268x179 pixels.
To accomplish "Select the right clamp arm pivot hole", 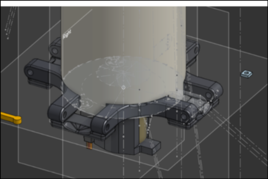I will click(208, 95).
